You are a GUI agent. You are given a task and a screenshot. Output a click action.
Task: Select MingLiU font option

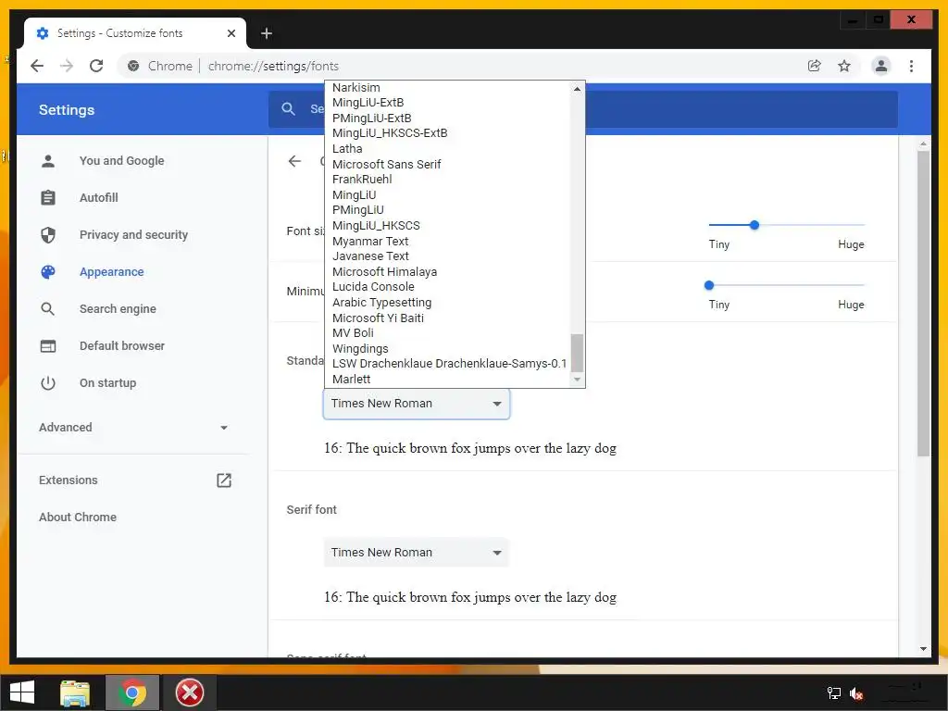(x=447, y=194)
